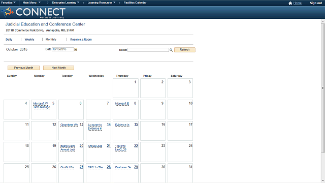Open the day 14 link
Screen dimensions: 325x183
point(109,125)
